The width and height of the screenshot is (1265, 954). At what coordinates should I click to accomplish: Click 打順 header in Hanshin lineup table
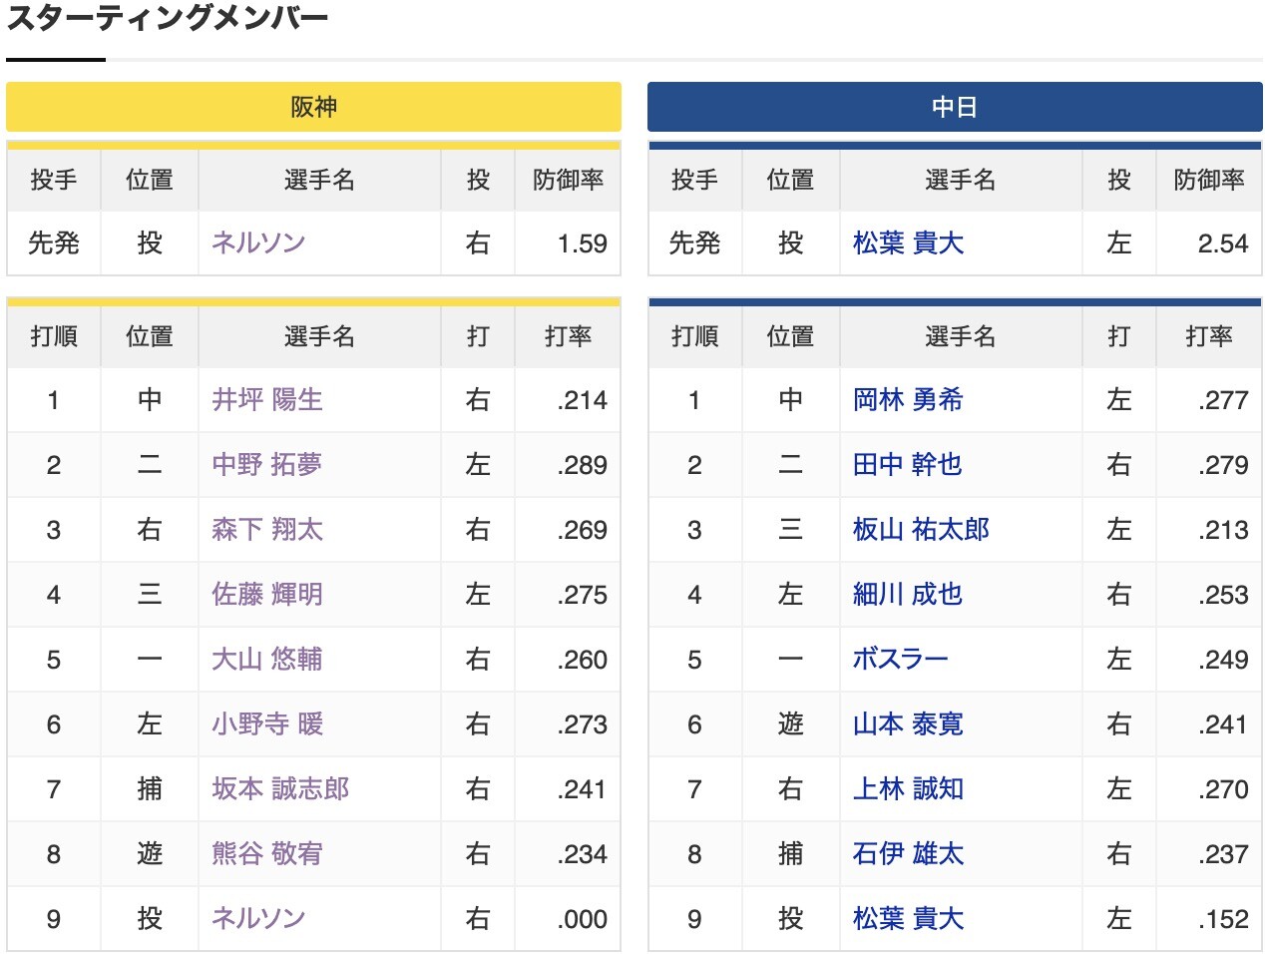(x=54, y=336)
